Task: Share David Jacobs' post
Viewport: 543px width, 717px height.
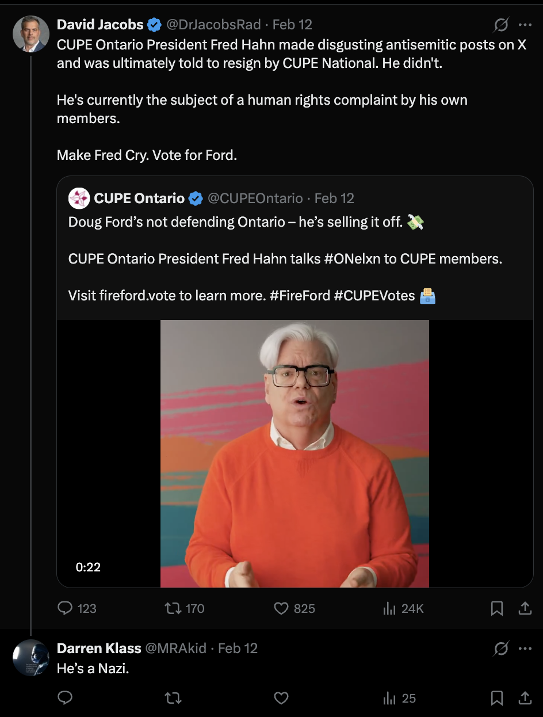Action: [525, 608]
